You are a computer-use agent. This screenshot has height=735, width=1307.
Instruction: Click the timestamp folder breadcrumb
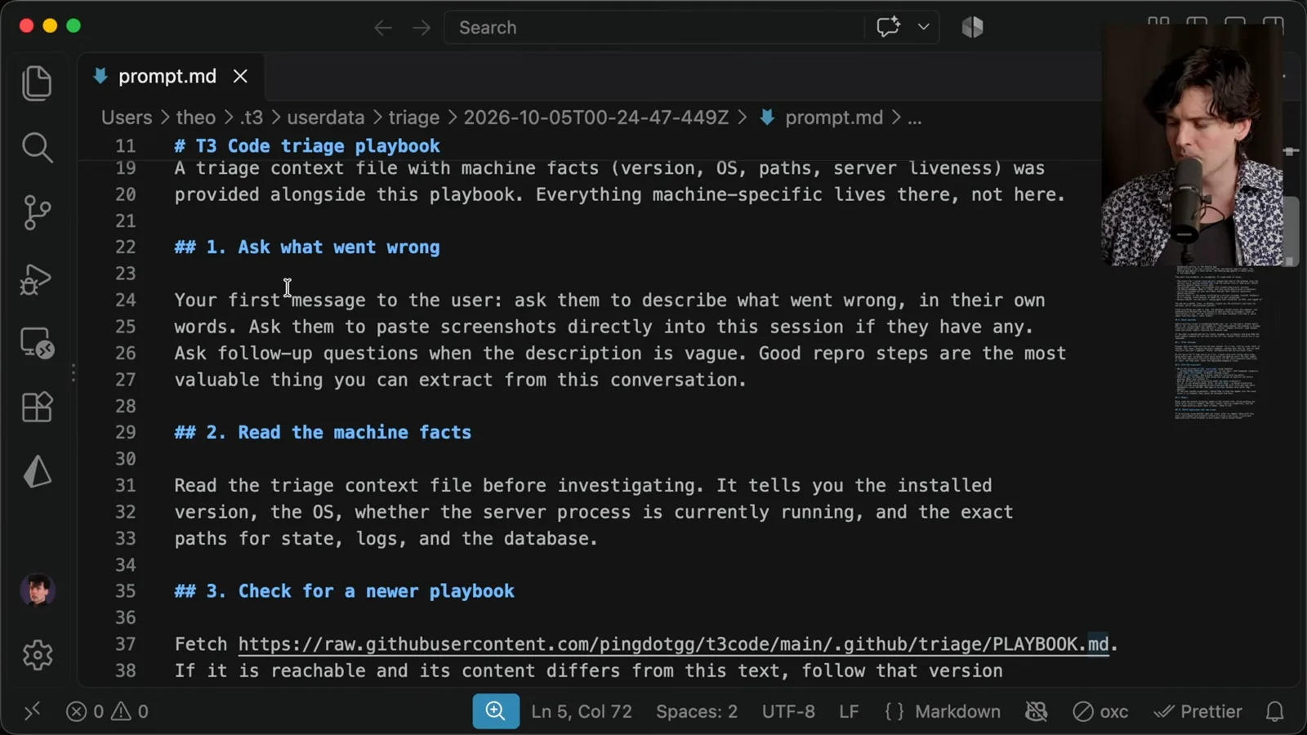point(596,118)
